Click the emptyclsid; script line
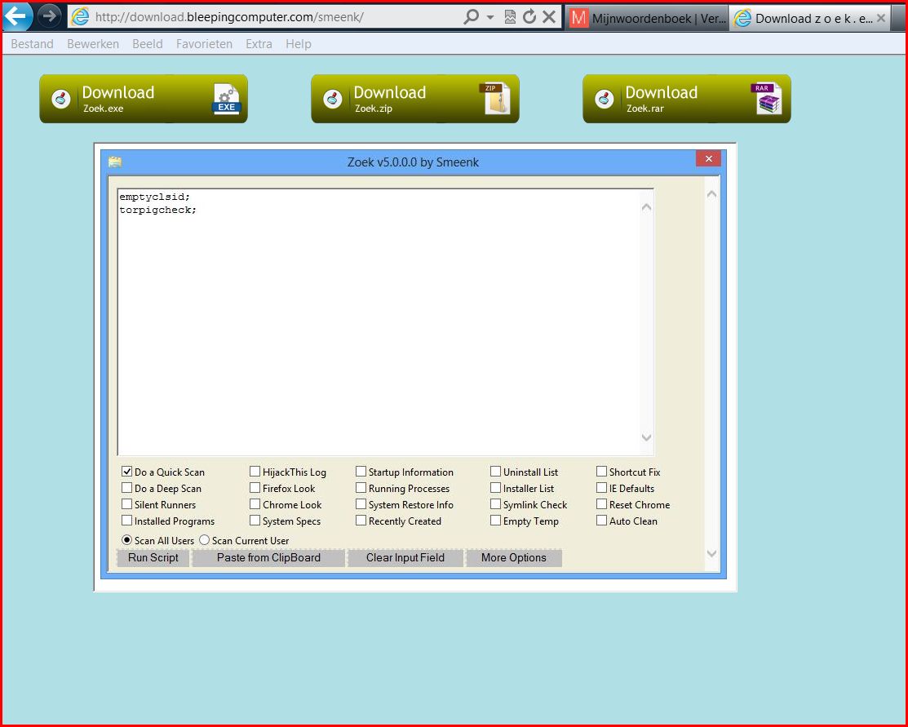908x727 pixels. click(155, 197)
